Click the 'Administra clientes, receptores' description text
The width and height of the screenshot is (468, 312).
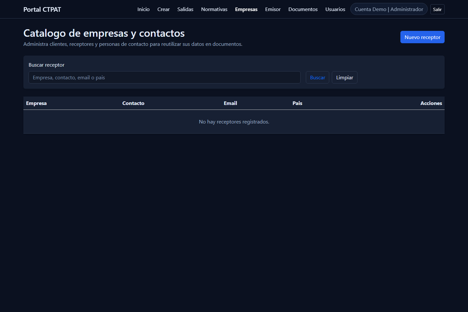pos(133,44)
